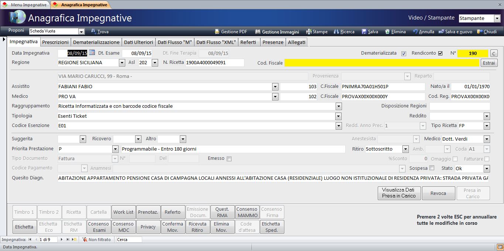Go to next record arrow
Viewport: 504px width, 251px height.
(61, 240)
